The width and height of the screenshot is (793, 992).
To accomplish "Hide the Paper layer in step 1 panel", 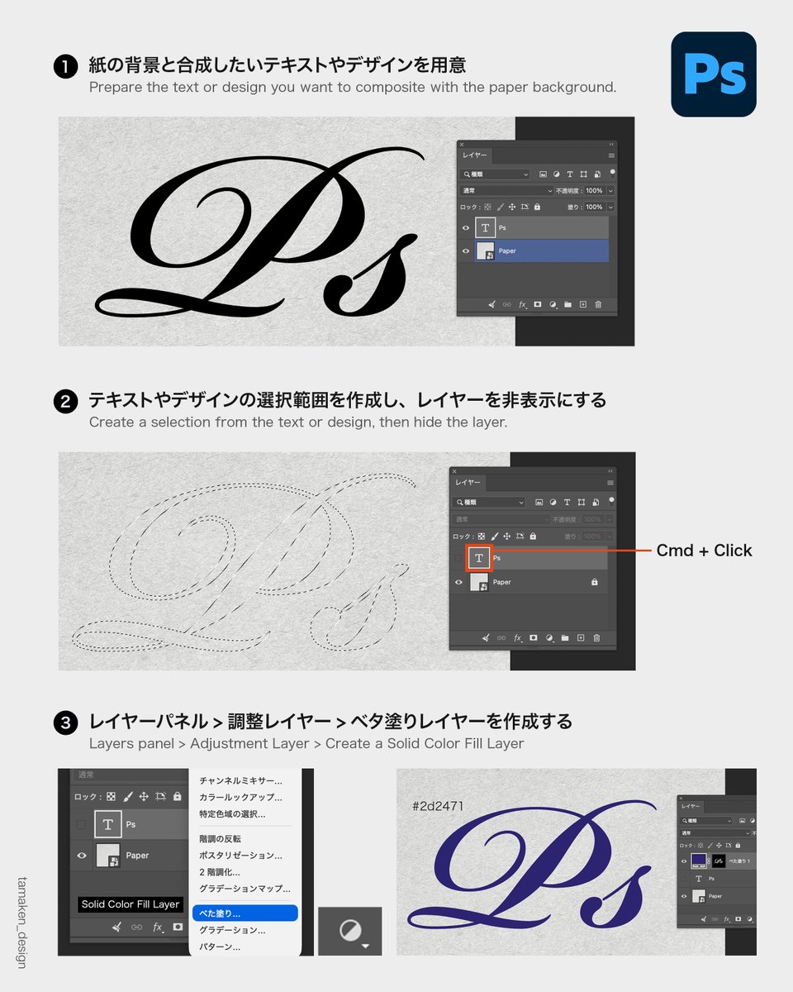I will pos(466,251).
